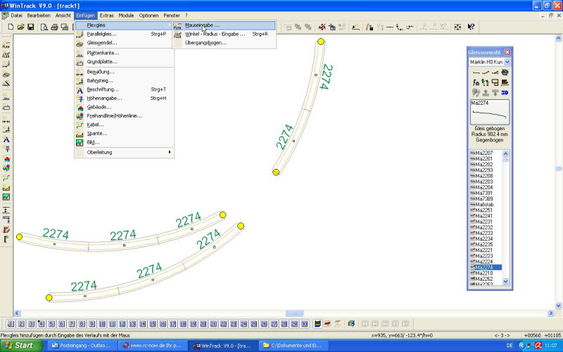Click the horizontal canvas scrollbar thumb
This screenshot has height=352, width=563.
tap(294, 313)
